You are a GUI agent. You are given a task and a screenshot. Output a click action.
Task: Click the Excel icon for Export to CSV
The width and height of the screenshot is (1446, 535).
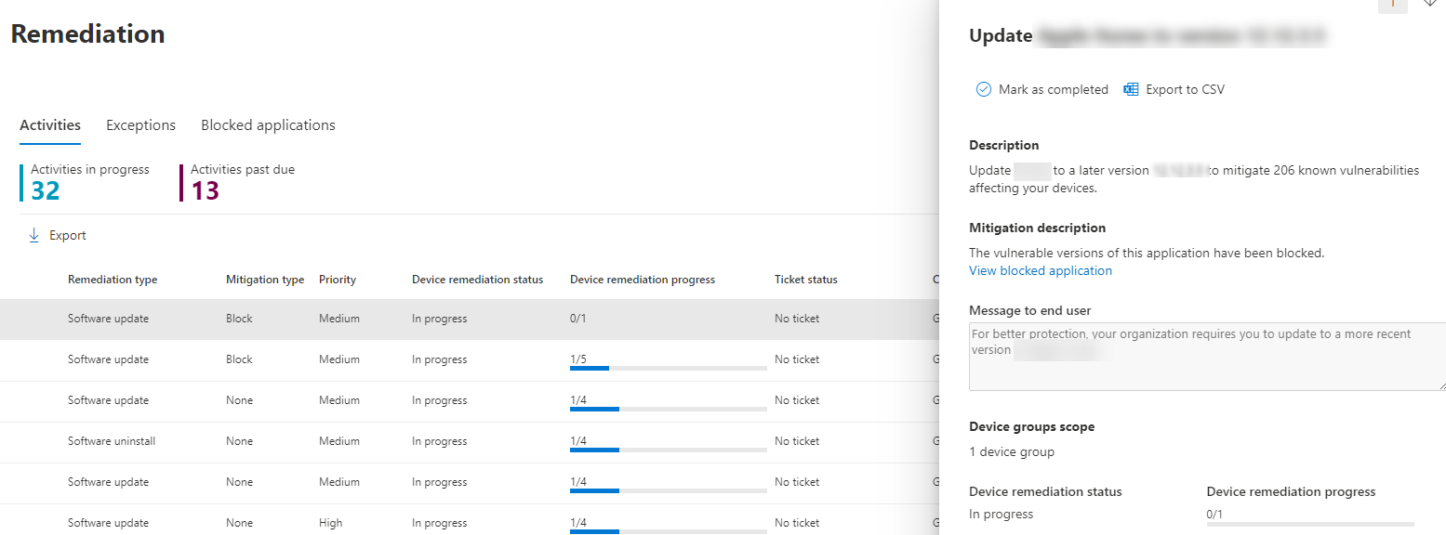[x=1131, y=89]
